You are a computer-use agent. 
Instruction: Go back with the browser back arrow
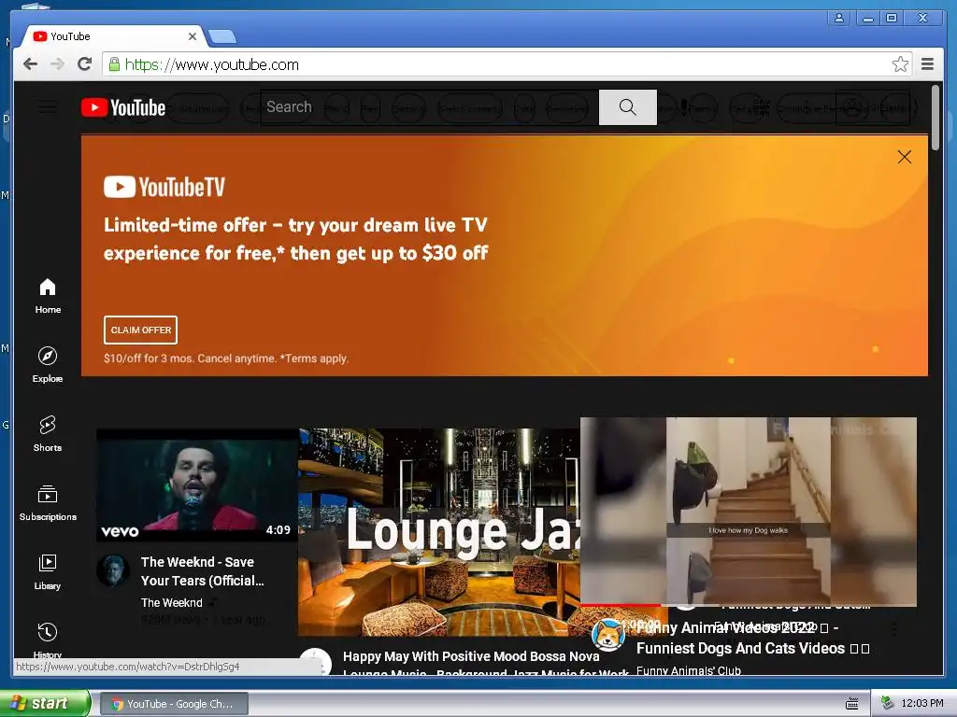pyautogui.click(x=30, y=64)
